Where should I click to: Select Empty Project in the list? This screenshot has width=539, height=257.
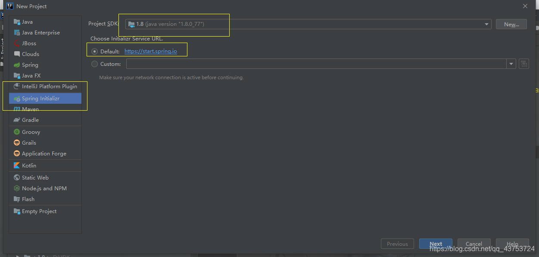pyautogui.click(x=45, y=211)
